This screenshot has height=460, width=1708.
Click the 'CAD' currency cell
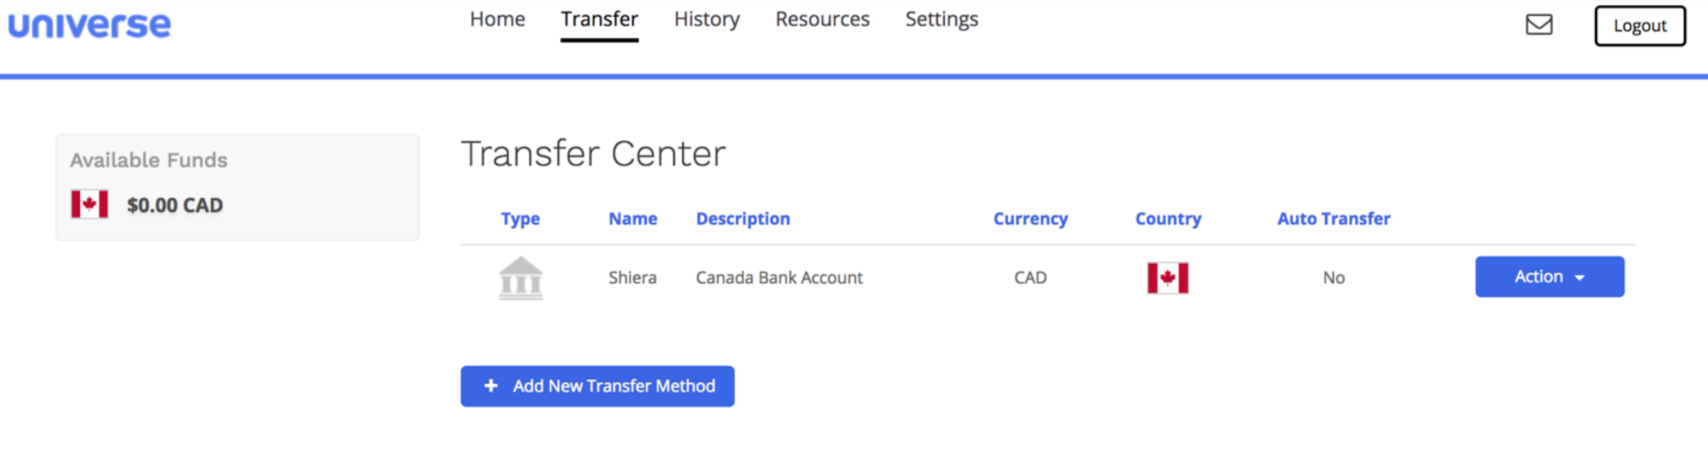click(x=1030, y=277)
